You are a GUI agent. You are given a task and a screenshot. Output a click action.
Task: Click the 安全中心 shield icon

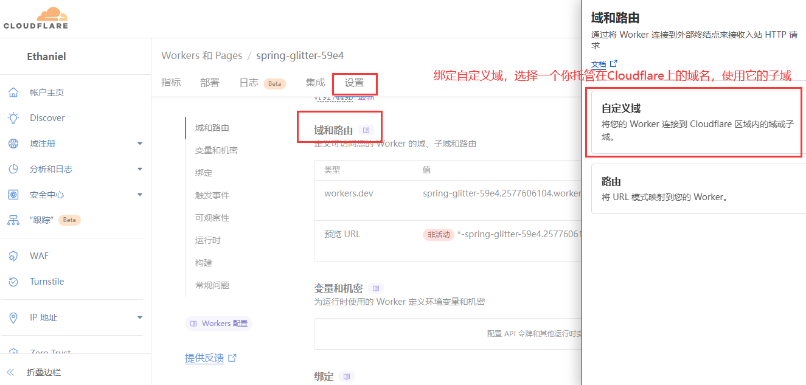[13, 195]
